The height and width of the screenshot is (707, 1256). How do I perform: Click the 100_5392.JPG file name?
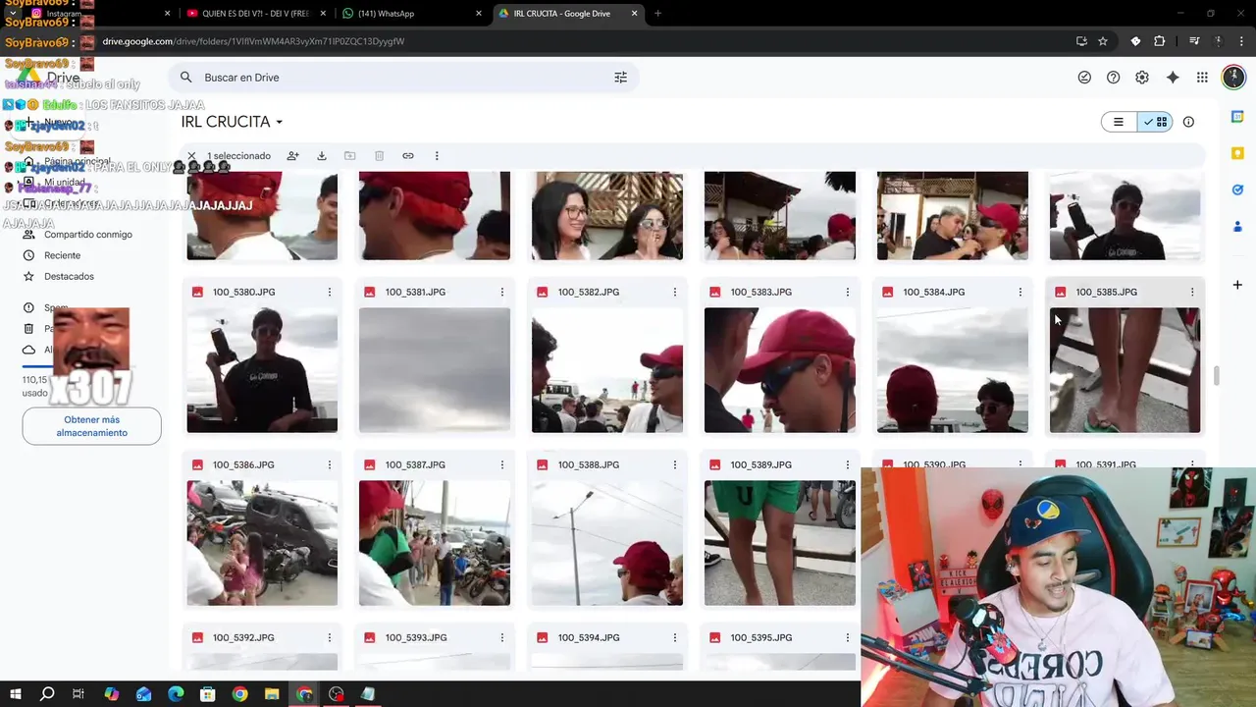click(x=243, y=638)
